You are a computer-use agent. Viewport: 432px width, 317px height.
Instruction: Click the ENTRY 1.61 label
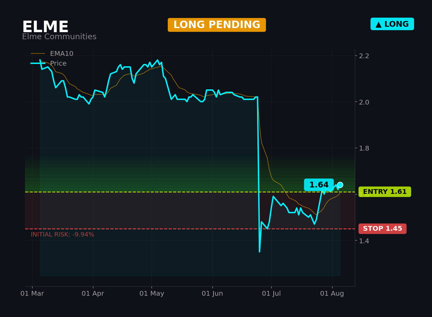(385, 192)
